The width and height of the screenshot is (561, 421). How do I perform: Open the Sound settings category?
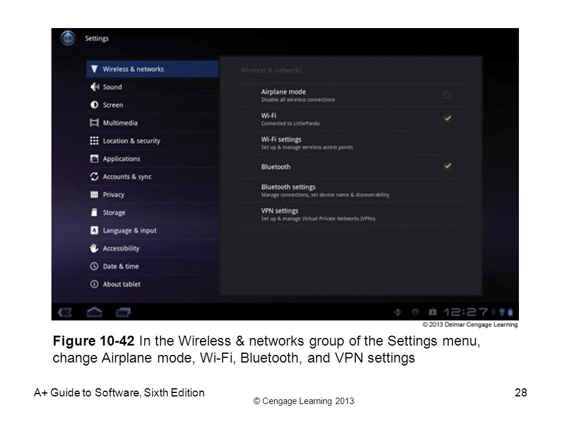153,87
